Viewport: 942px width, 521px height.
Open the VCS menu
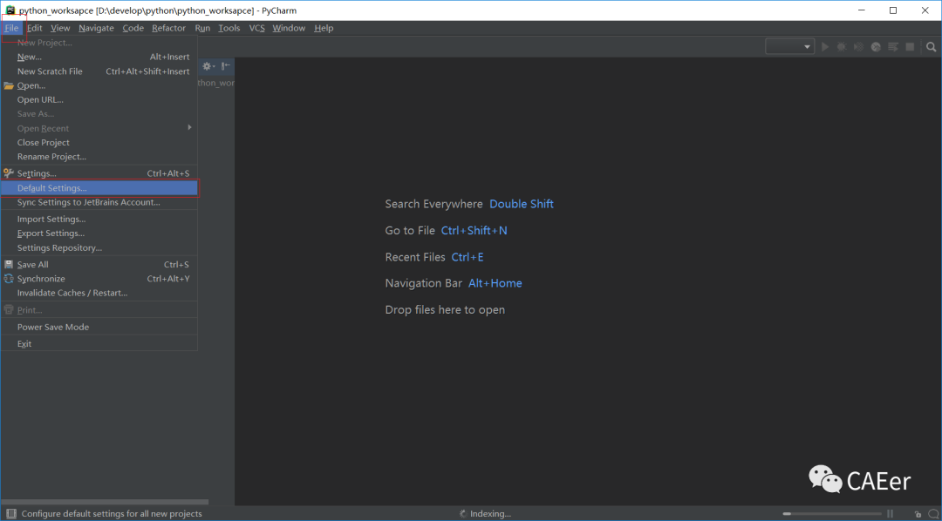point(256,28)
